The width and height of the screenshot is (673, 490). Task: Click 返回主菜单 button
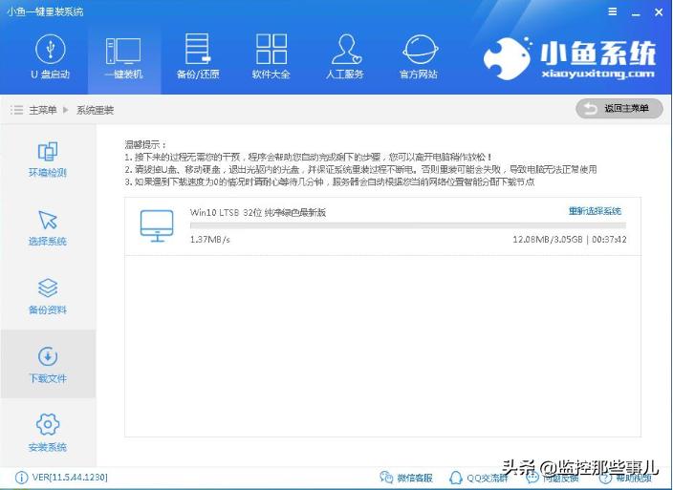click(619, 109)
